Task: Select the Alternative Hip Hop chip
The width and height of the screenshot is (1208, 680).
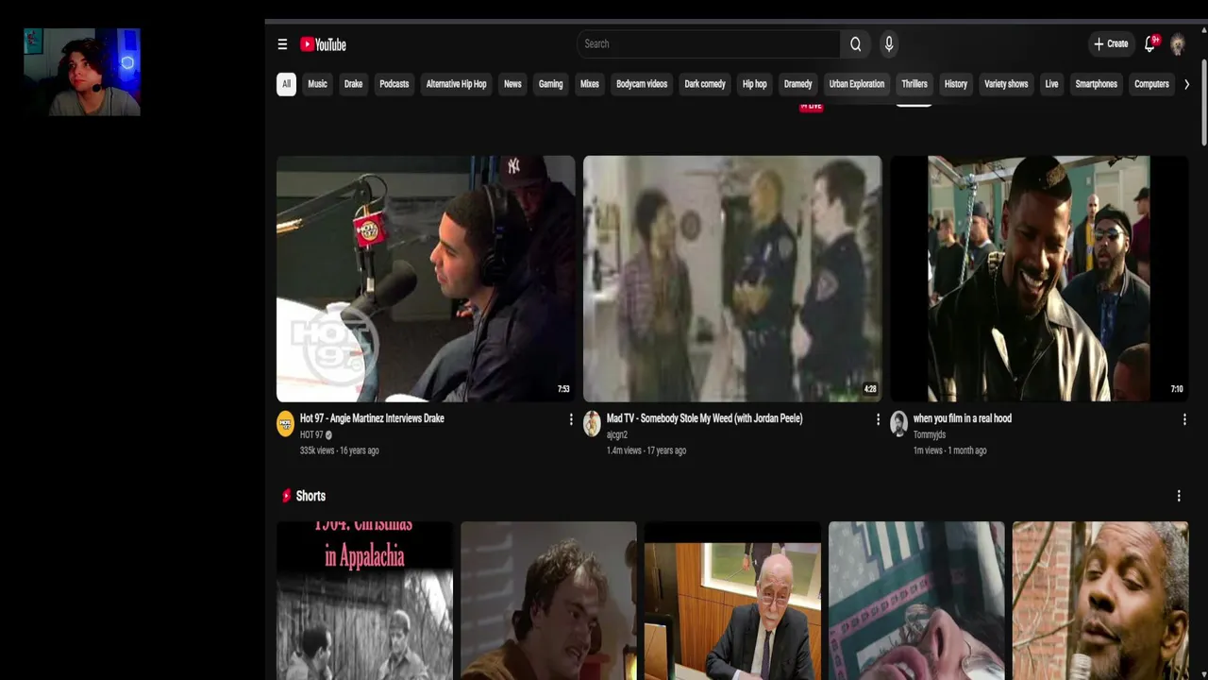Action: click(x=456, y=84)
